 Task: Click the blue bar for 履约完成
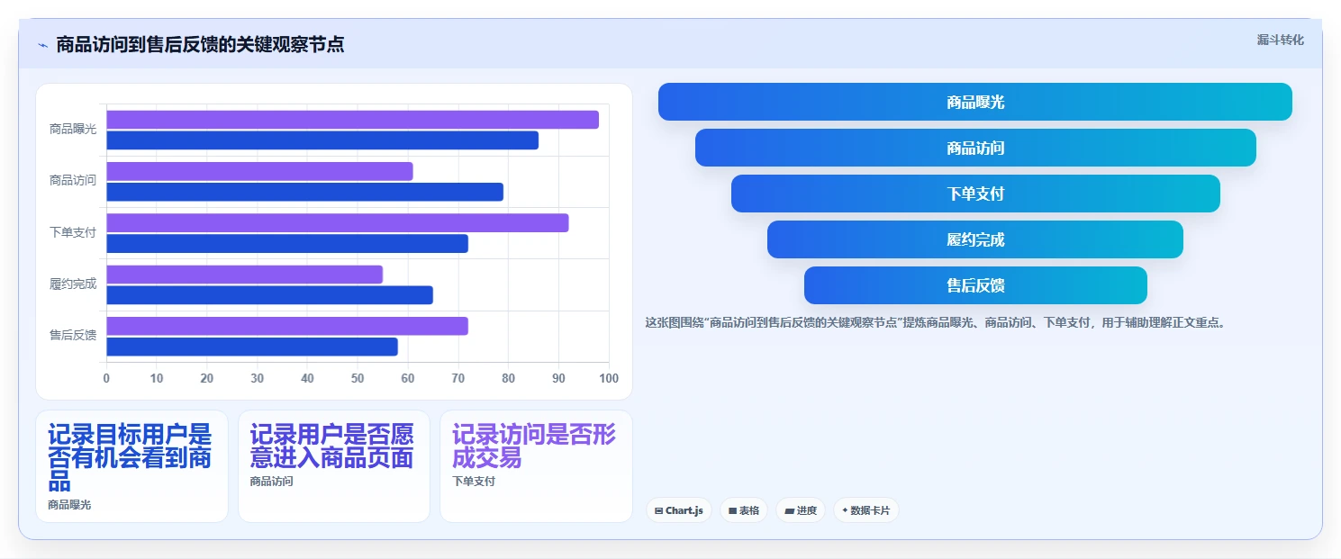[269, 295]
